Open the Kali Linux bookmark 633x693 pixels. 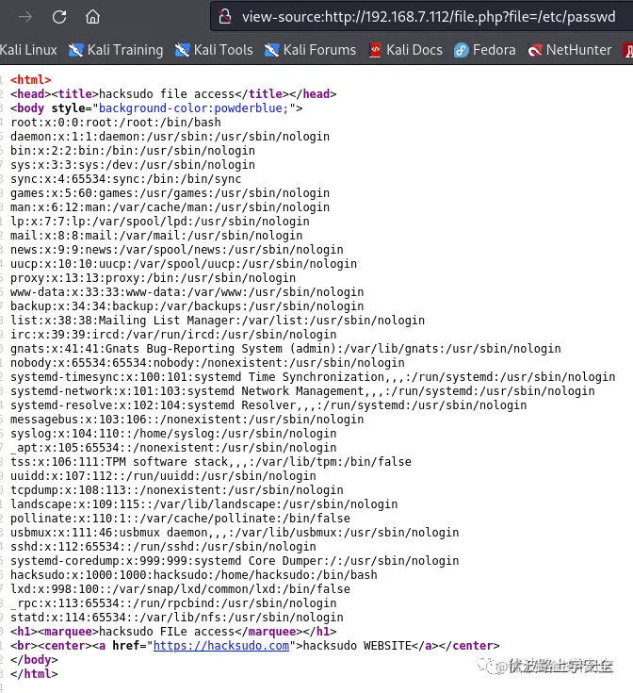28,50
